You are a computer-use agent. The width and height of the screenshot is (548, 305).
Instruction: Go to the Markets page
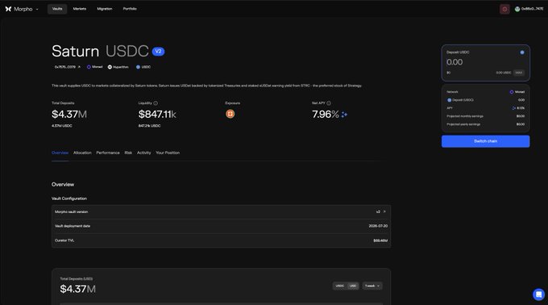[x=80, y=9]
